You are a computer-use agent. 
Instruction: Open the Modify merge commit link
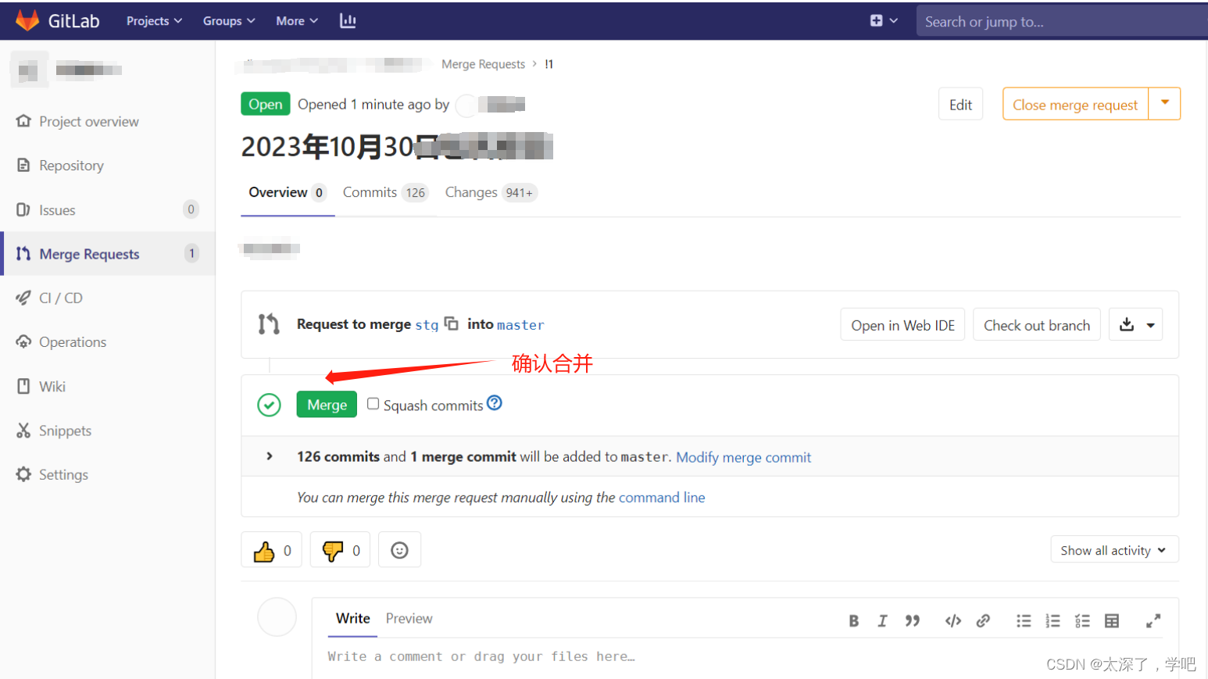[743, 456]
